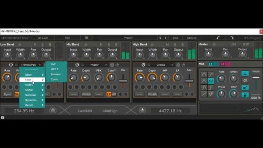Switch to the E1 modulation tab
This screenshot has width=263, height=148.
coord(223,64)
